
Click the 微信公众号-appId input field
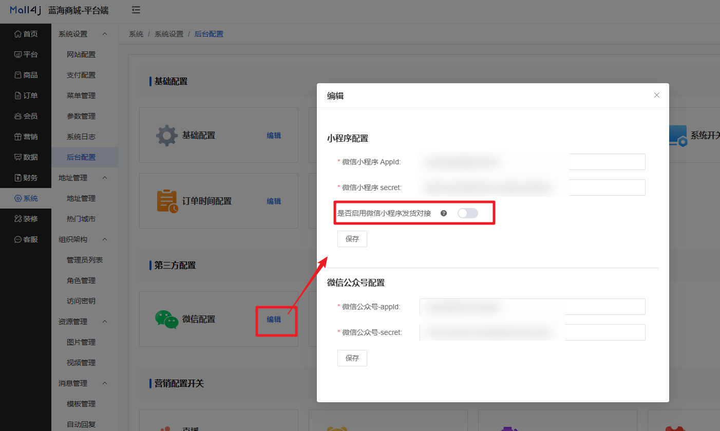pos(532,307)
